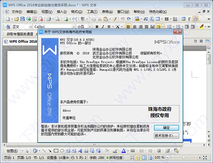Screen dimensions: 213x163
Task: Expand the font color dropdown in drawing toolbar
Action: (128, 151)
